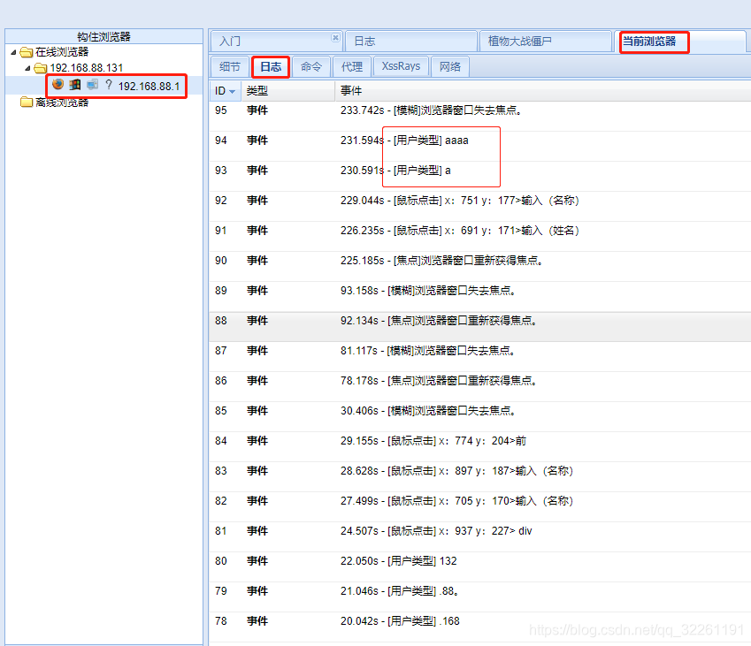Switch to the 代理 sub-tab
751x646 pixels.
tap(352, 66)
